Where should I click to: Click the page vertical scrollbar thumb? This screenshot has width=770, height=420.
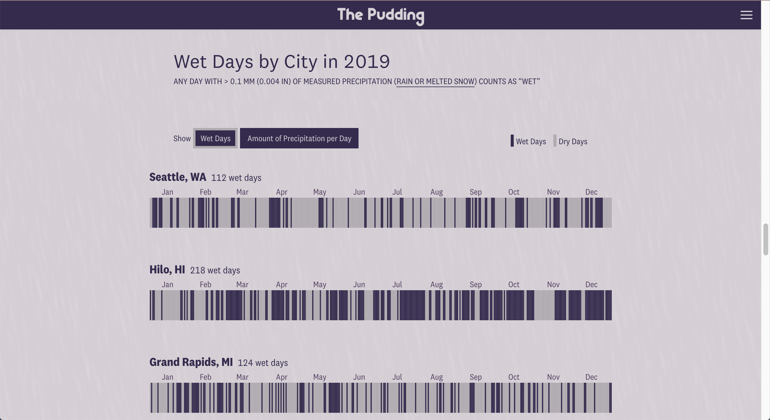(766, 239)
